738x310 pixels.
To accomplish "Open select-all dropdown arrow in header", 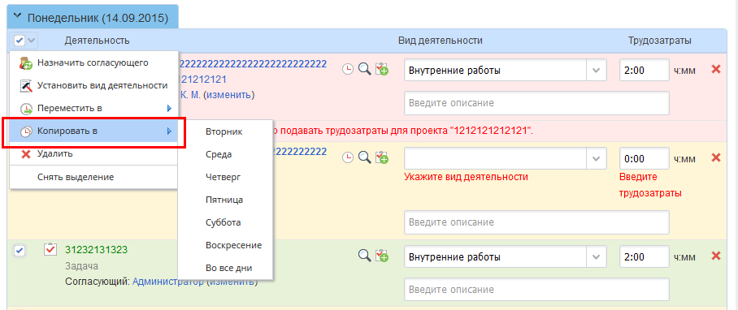I will pos(32,41).
